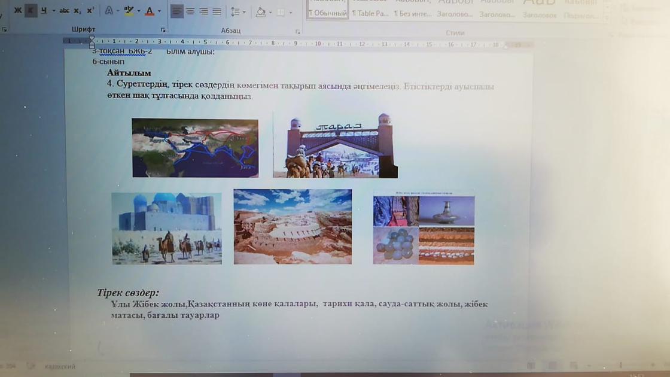Toggle superscript x² formatting
The width and height of the screenshot is (670, 377).
pyautogui.click(x=90, y=10)
